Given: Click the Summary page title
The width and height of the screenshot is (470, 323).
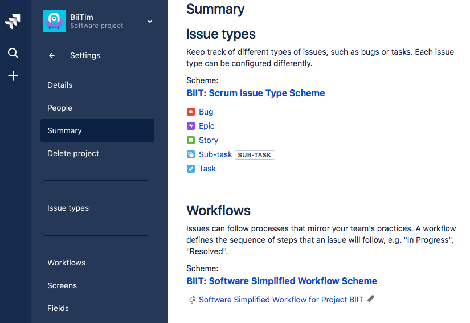Looking at the screenshot, I should (x=215, y=9).
